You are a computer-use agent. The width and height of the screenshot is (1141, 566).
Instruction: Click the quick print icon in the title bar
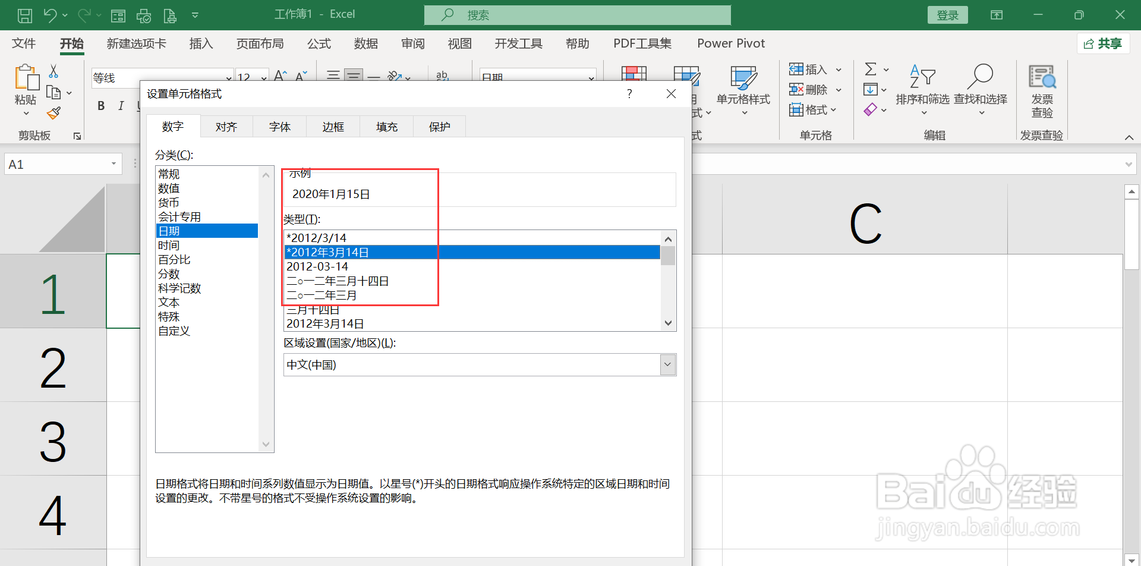click(x=144, y=15)
